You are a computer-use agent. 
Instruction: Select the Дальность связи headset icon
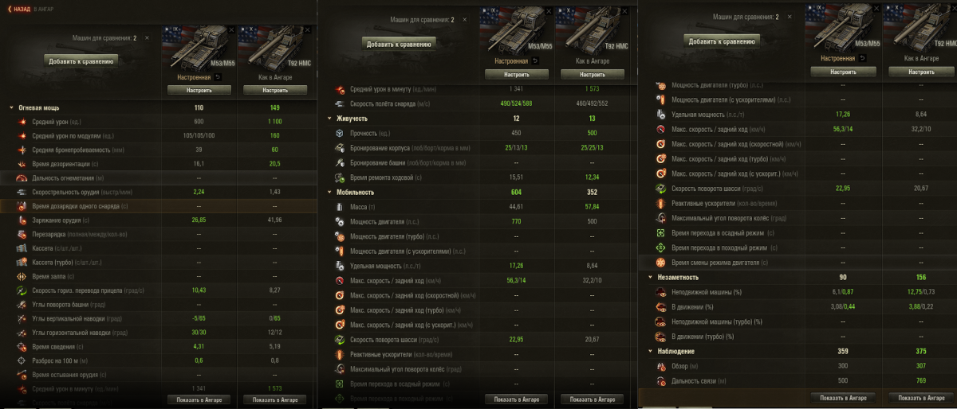pos(660,381)
